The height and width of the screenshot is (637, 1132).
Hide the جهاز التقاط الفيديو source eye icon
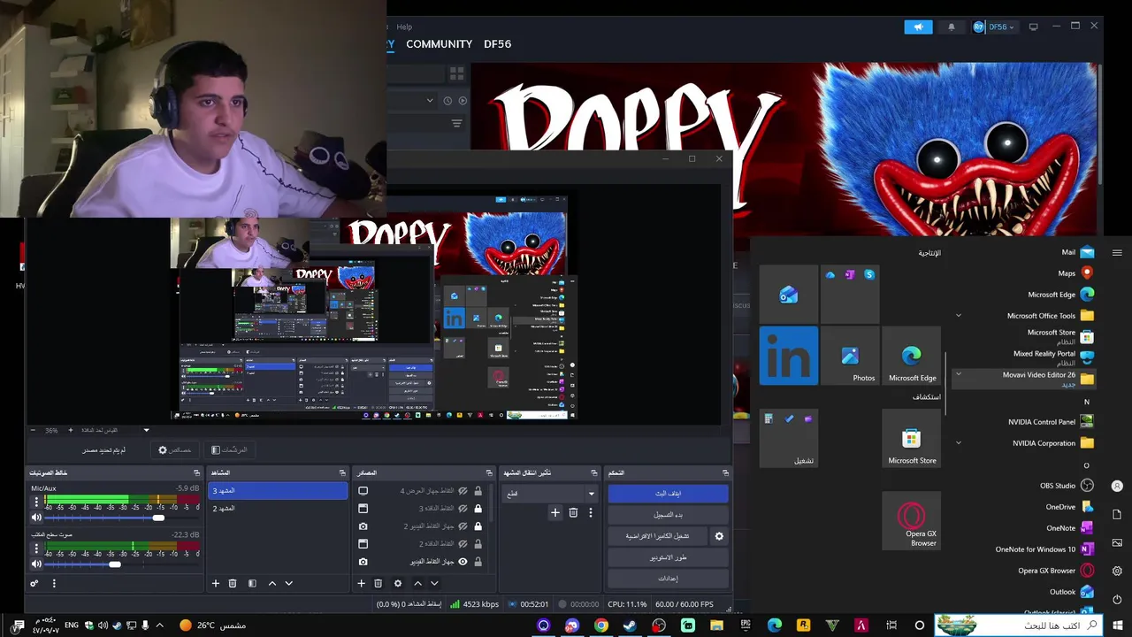pyautogui.click(x=463, y=562)
